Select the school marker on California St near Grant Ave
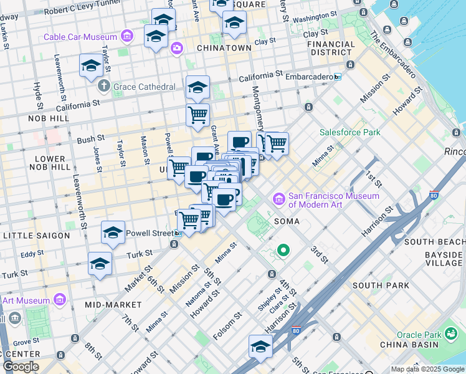 tap(197, 89)
